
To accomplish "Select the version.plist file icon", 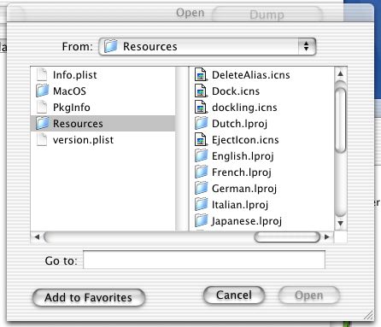I will [x=42, y=139].
